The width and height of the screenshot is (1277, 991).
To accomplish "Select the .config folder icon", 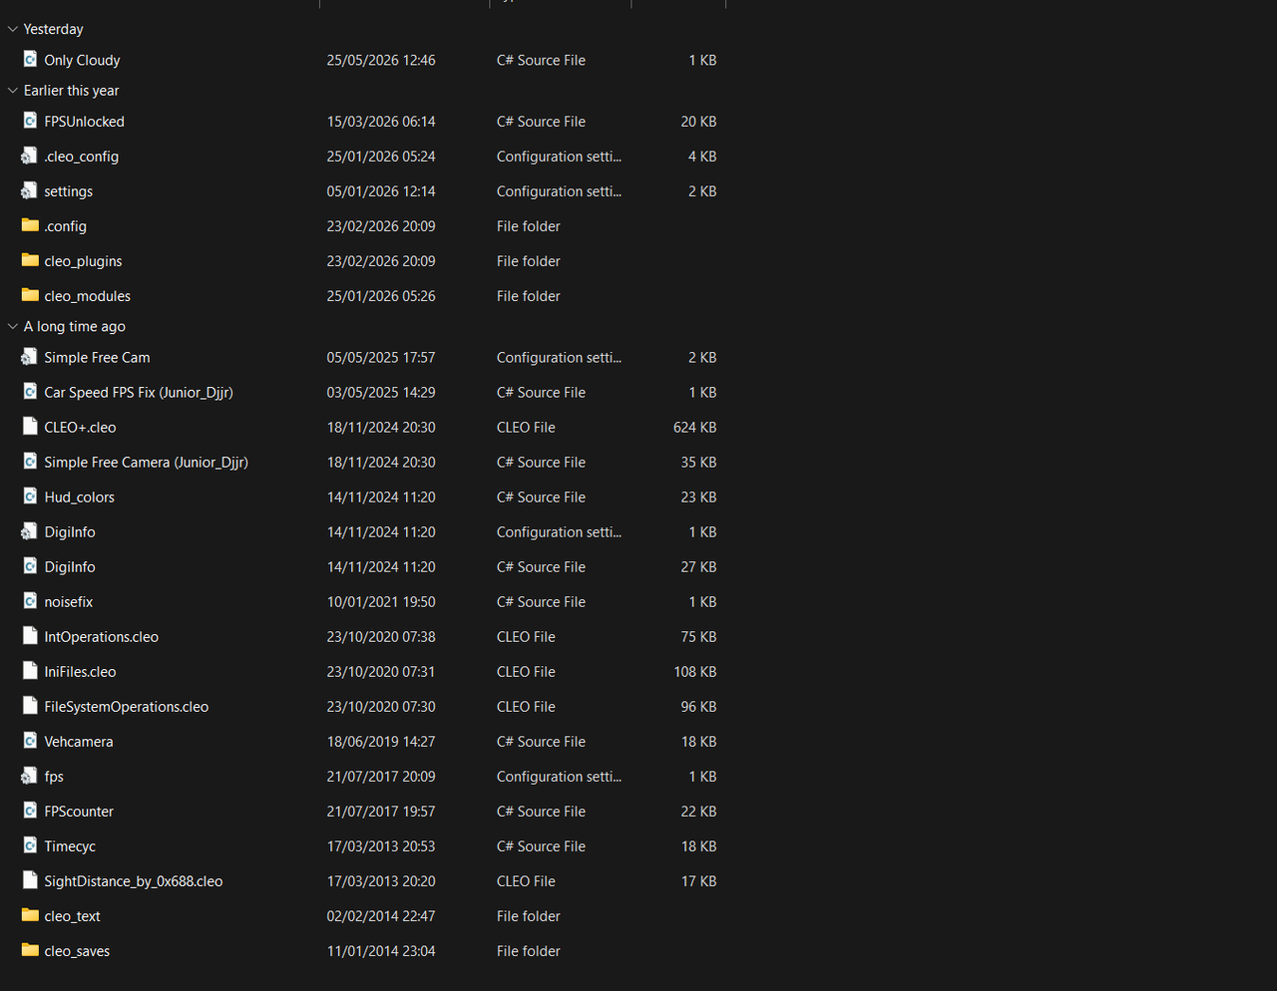I will (x=30, y=225).
